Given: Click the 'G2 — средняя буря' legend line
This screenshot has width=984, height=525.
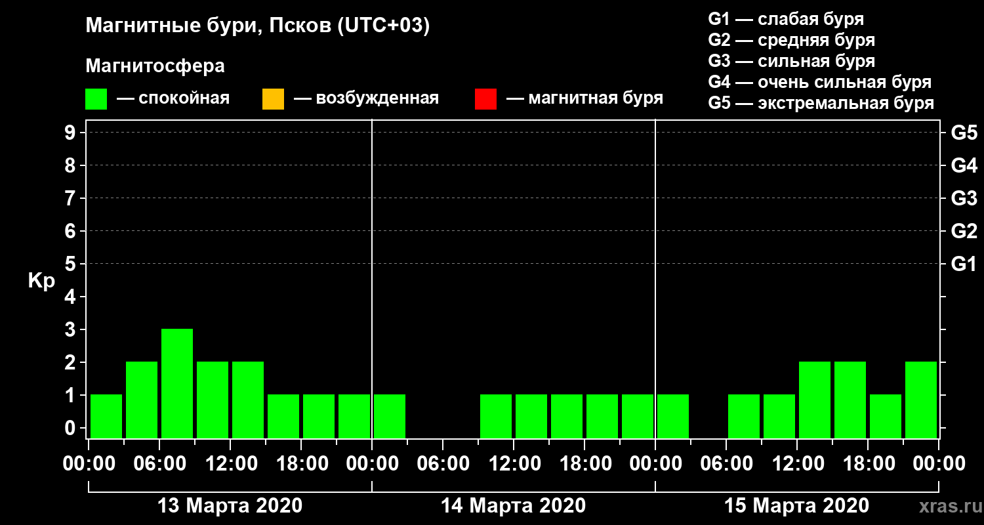Looking at the screenshot, I should click(x=792, y=40).
